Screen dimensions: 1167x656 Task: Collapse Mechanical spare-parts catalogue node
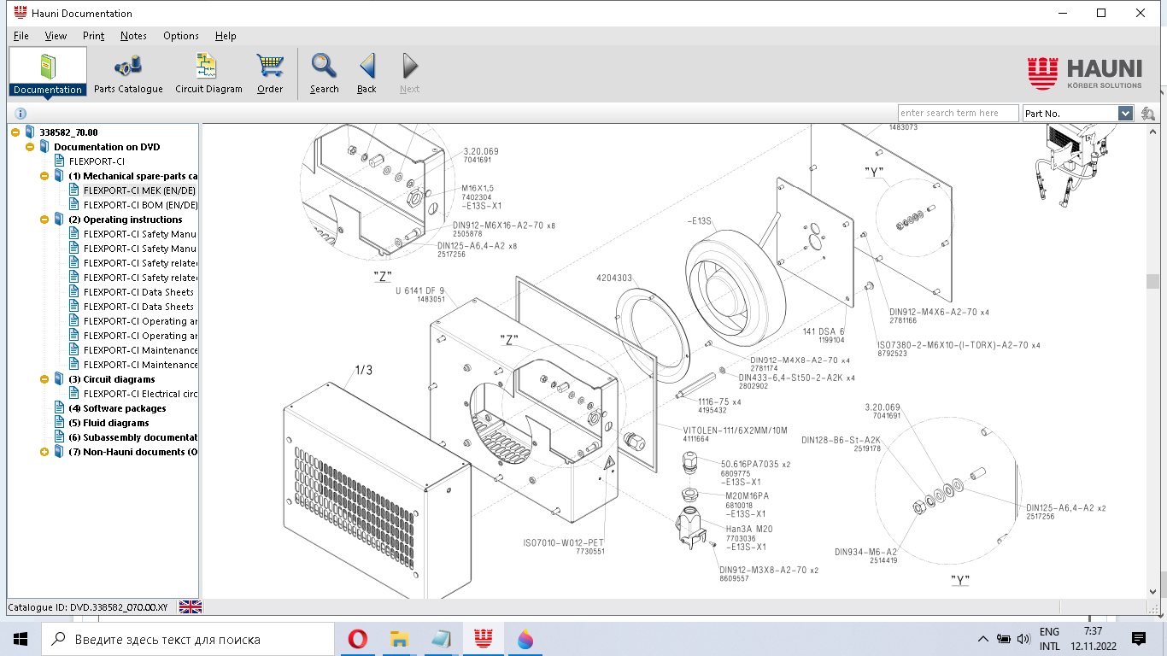click(44, 176)
